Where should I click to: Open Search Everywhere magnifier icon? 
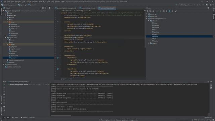(213, 5)
